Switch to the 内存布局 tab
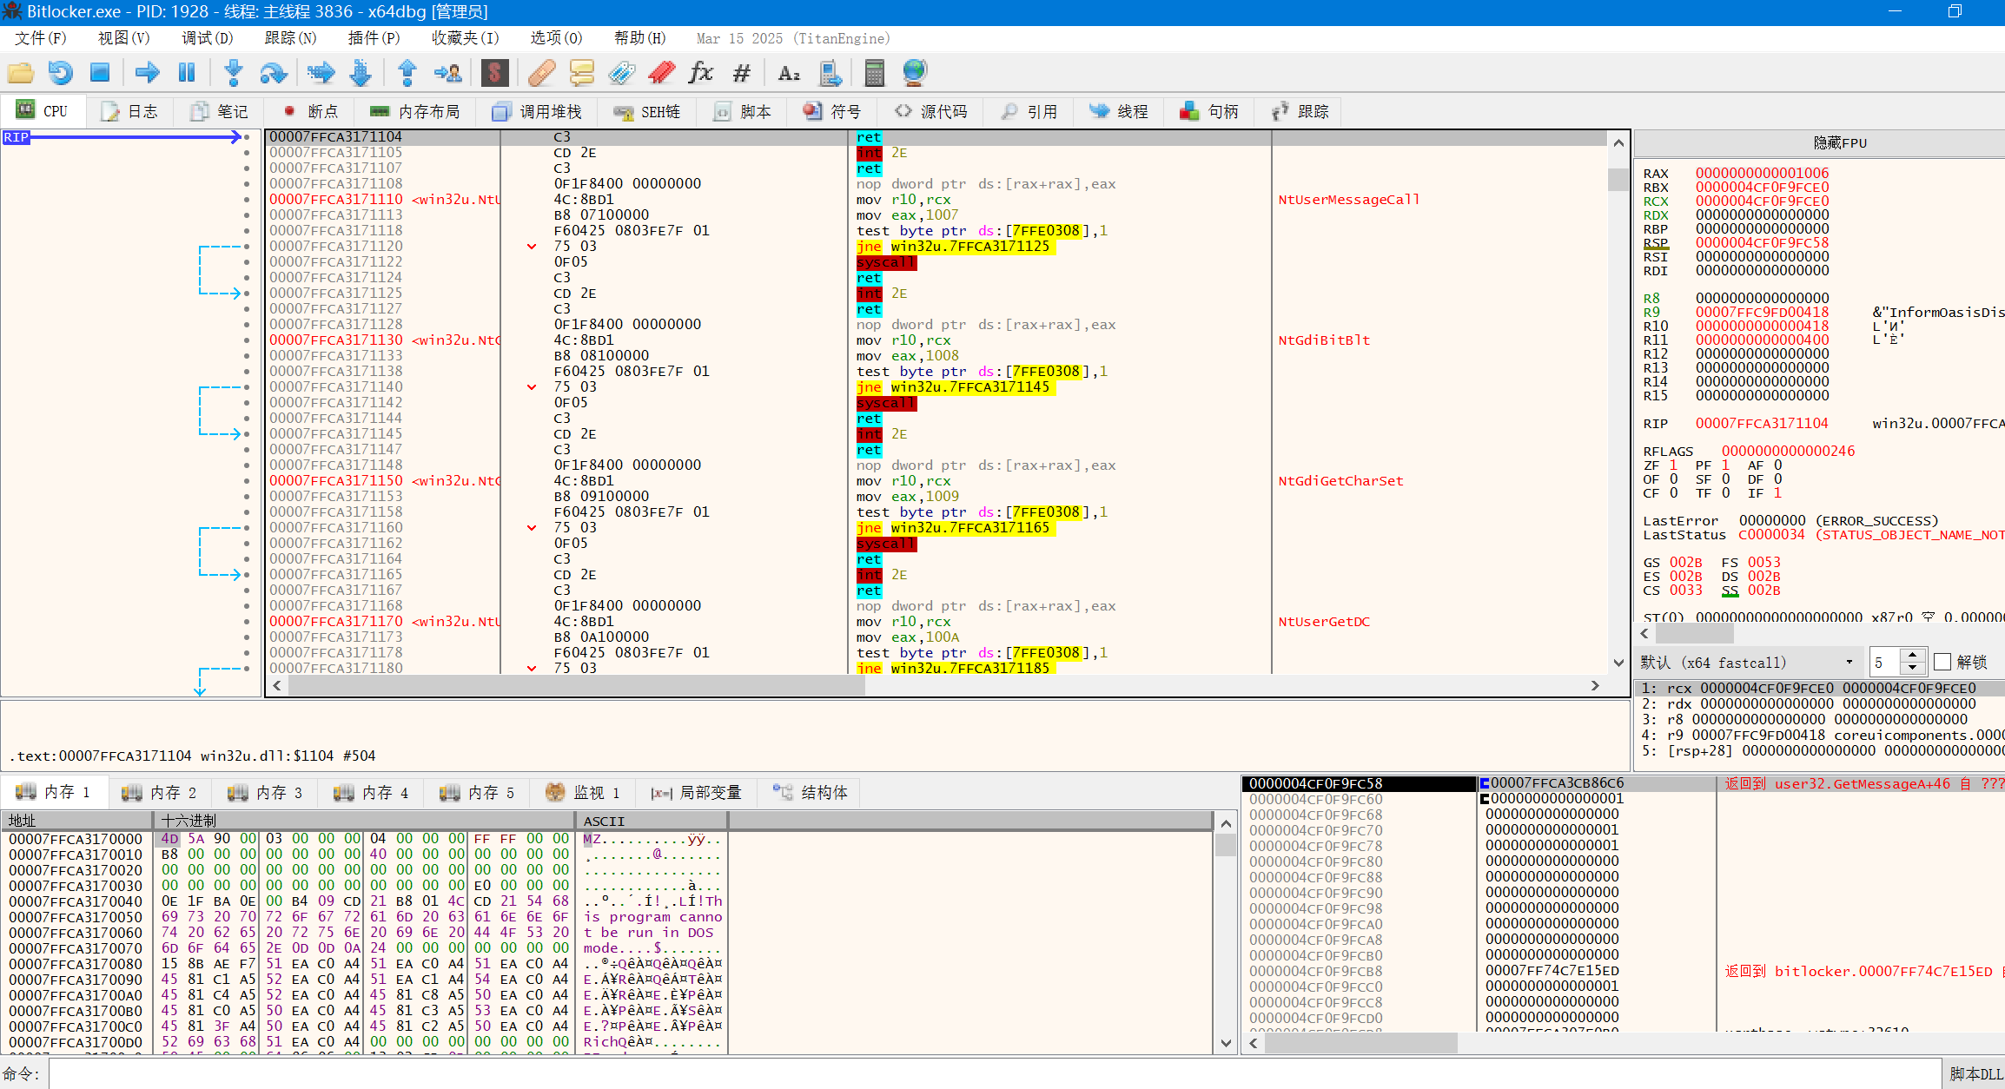Screen dimensions: 2005x1089 (x=415, y=112)
